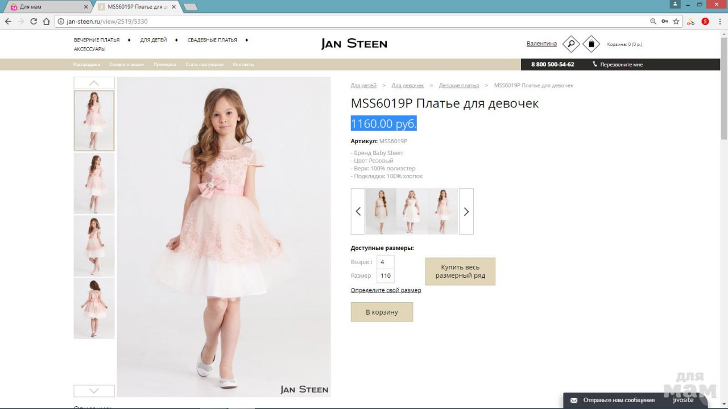Click the Купить весь размерный ряд button
Screen dimensions: 728x409
[x=460, y=272]
